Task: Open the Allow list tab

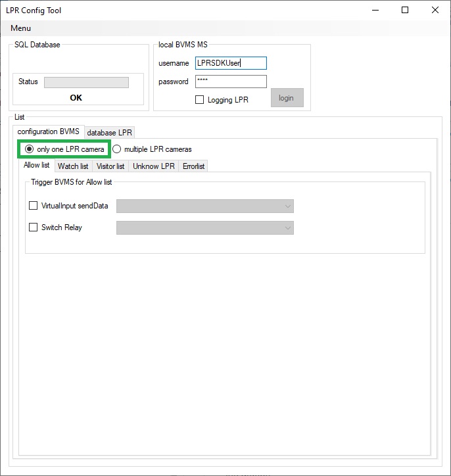Action: point(37,166)
